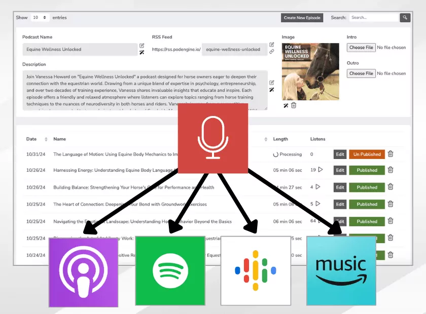Screen dimensions: 426x314
Task: Click the Amazon Music logo tile
Action: pyautogui.click(x=341, y=270)
